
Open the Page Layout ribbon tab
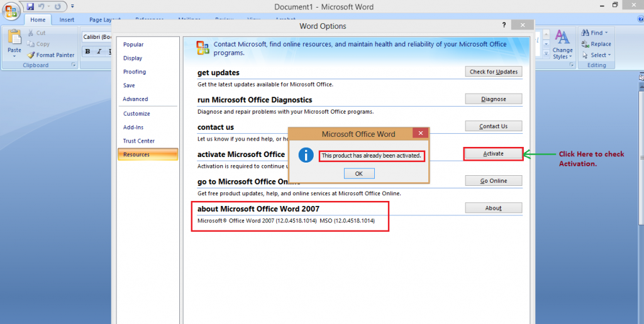pyautogui.click(x=105, y=19)
